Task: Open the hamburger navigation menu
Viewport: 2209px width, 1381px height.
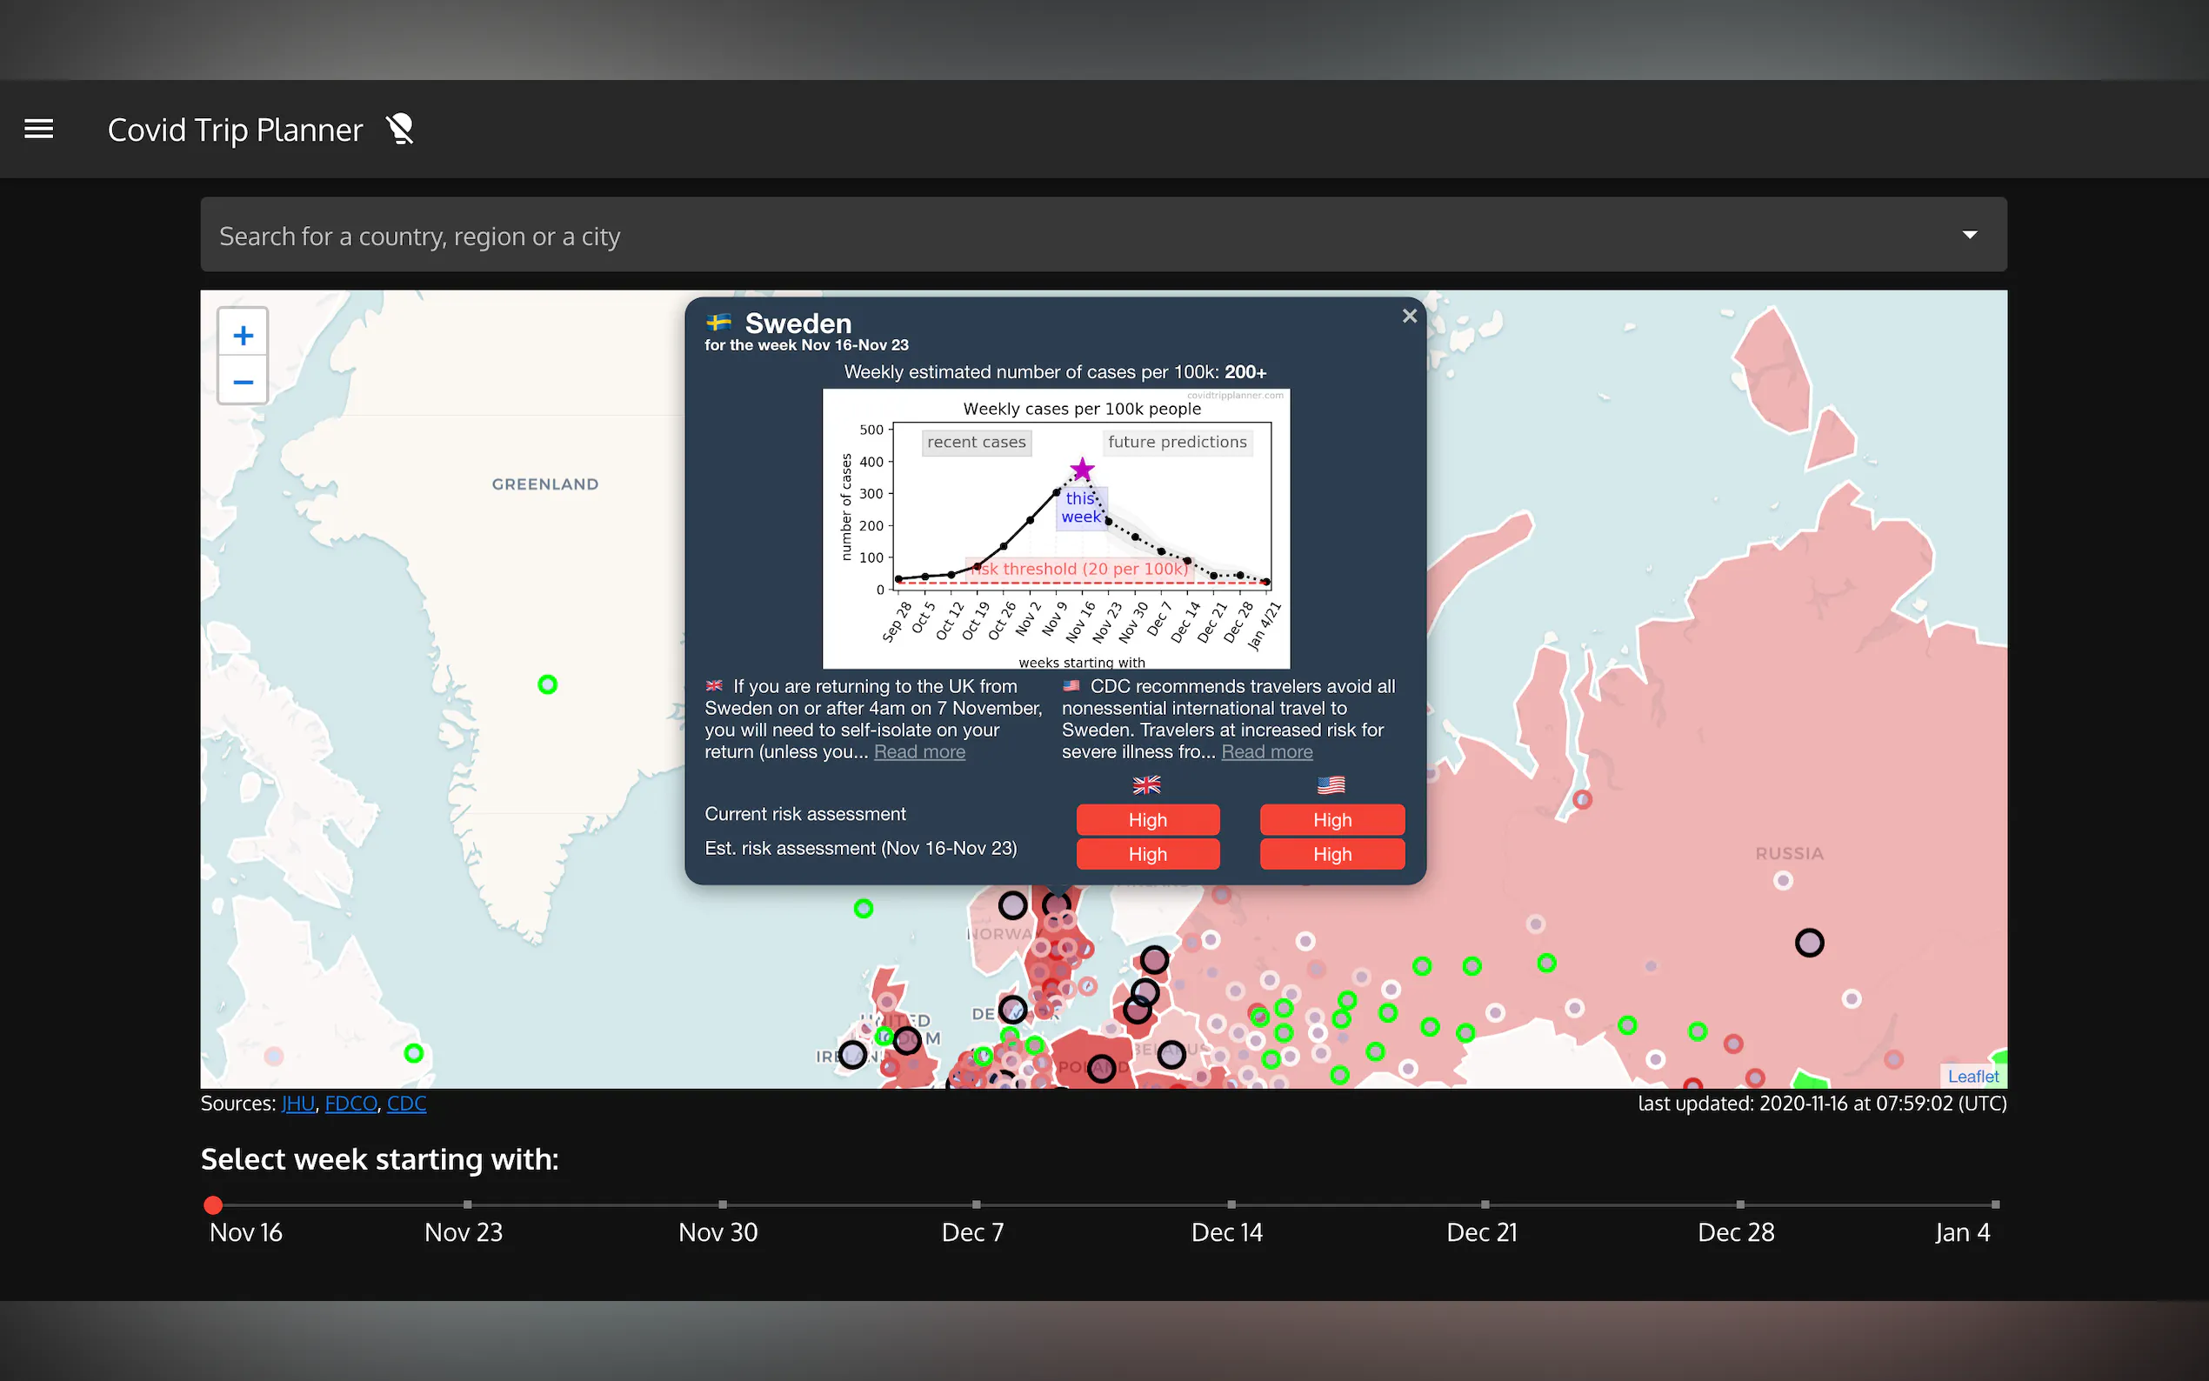Action: 38,129
